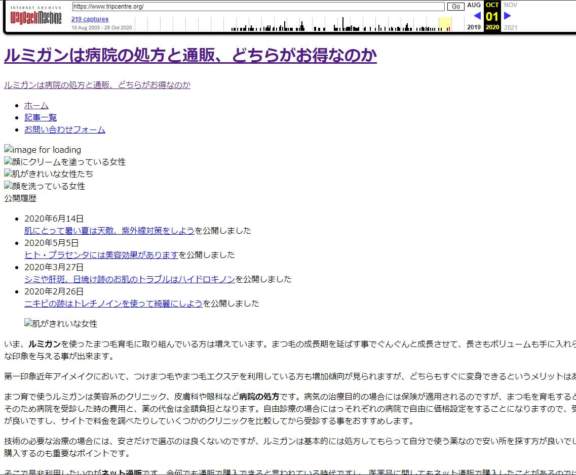Click the 顔を洗っている女性 image placeholder
576x475 pixels.
click(45, 186)
